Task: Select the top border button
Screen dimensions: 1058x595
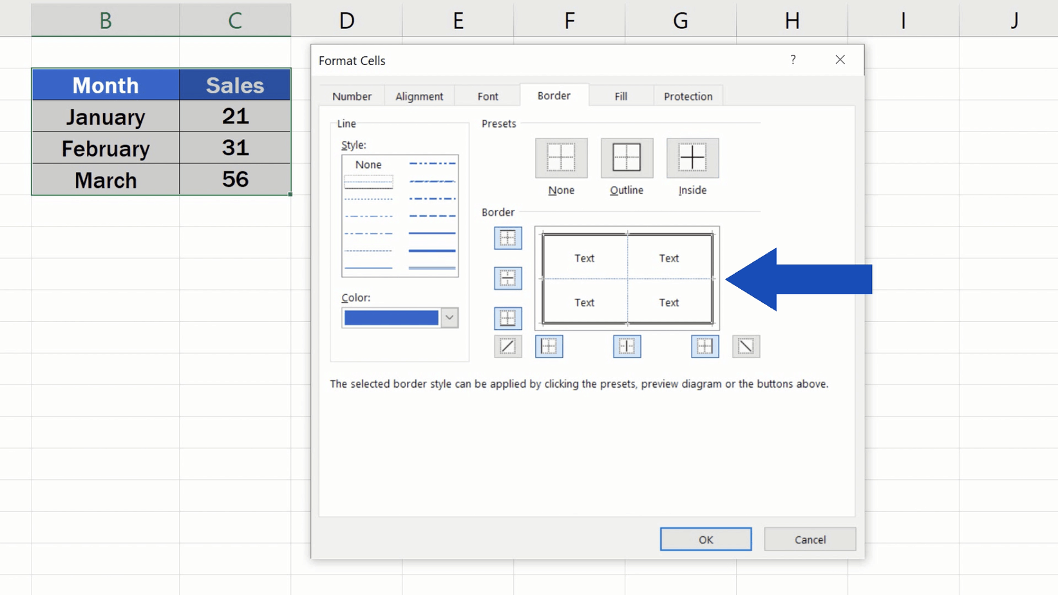Action: (x=507, y=238)
